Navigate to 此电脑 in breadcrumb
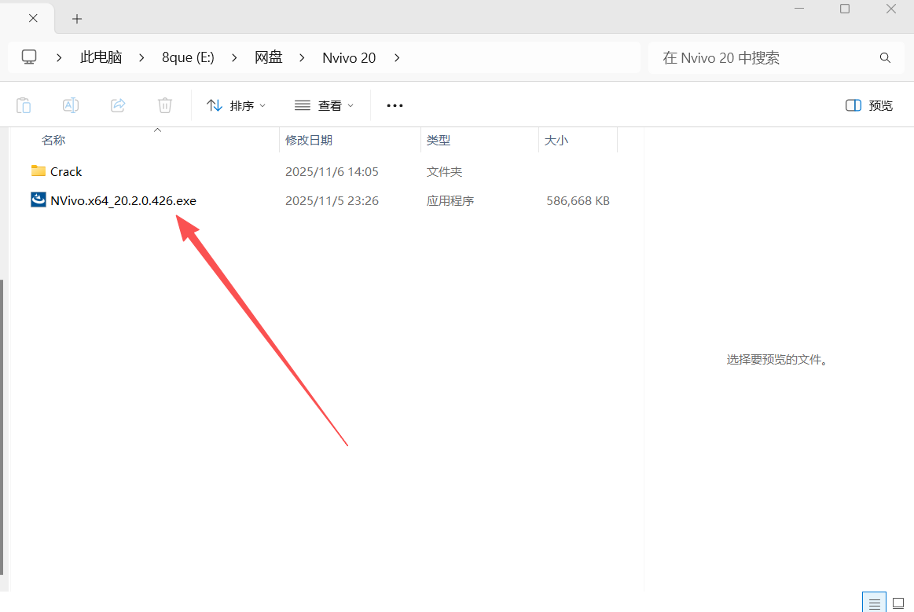 [x=101, y=57]
